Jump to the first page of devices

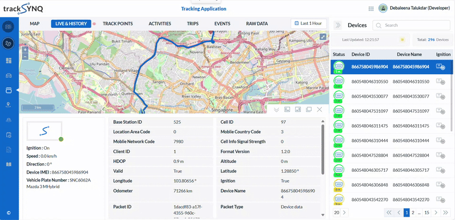pos(388,213)
